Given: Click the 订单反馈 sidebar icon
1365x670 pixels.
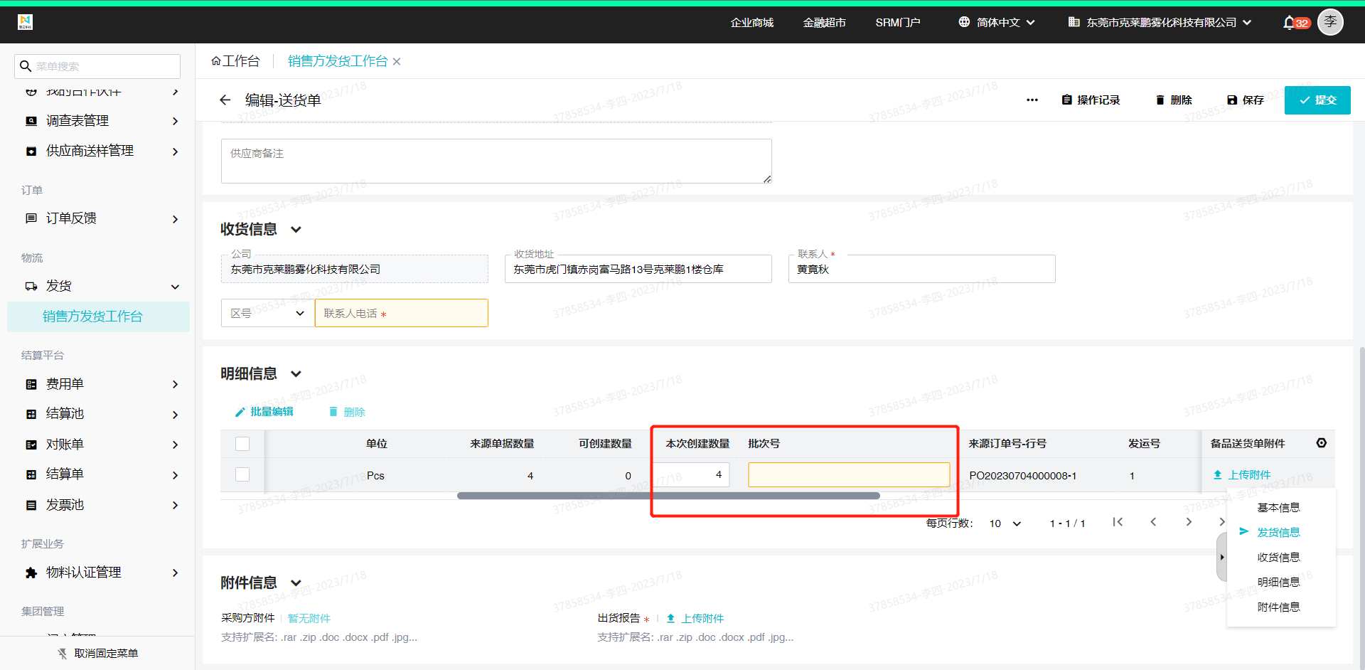Looking at the screenshot, I should 31,218.
